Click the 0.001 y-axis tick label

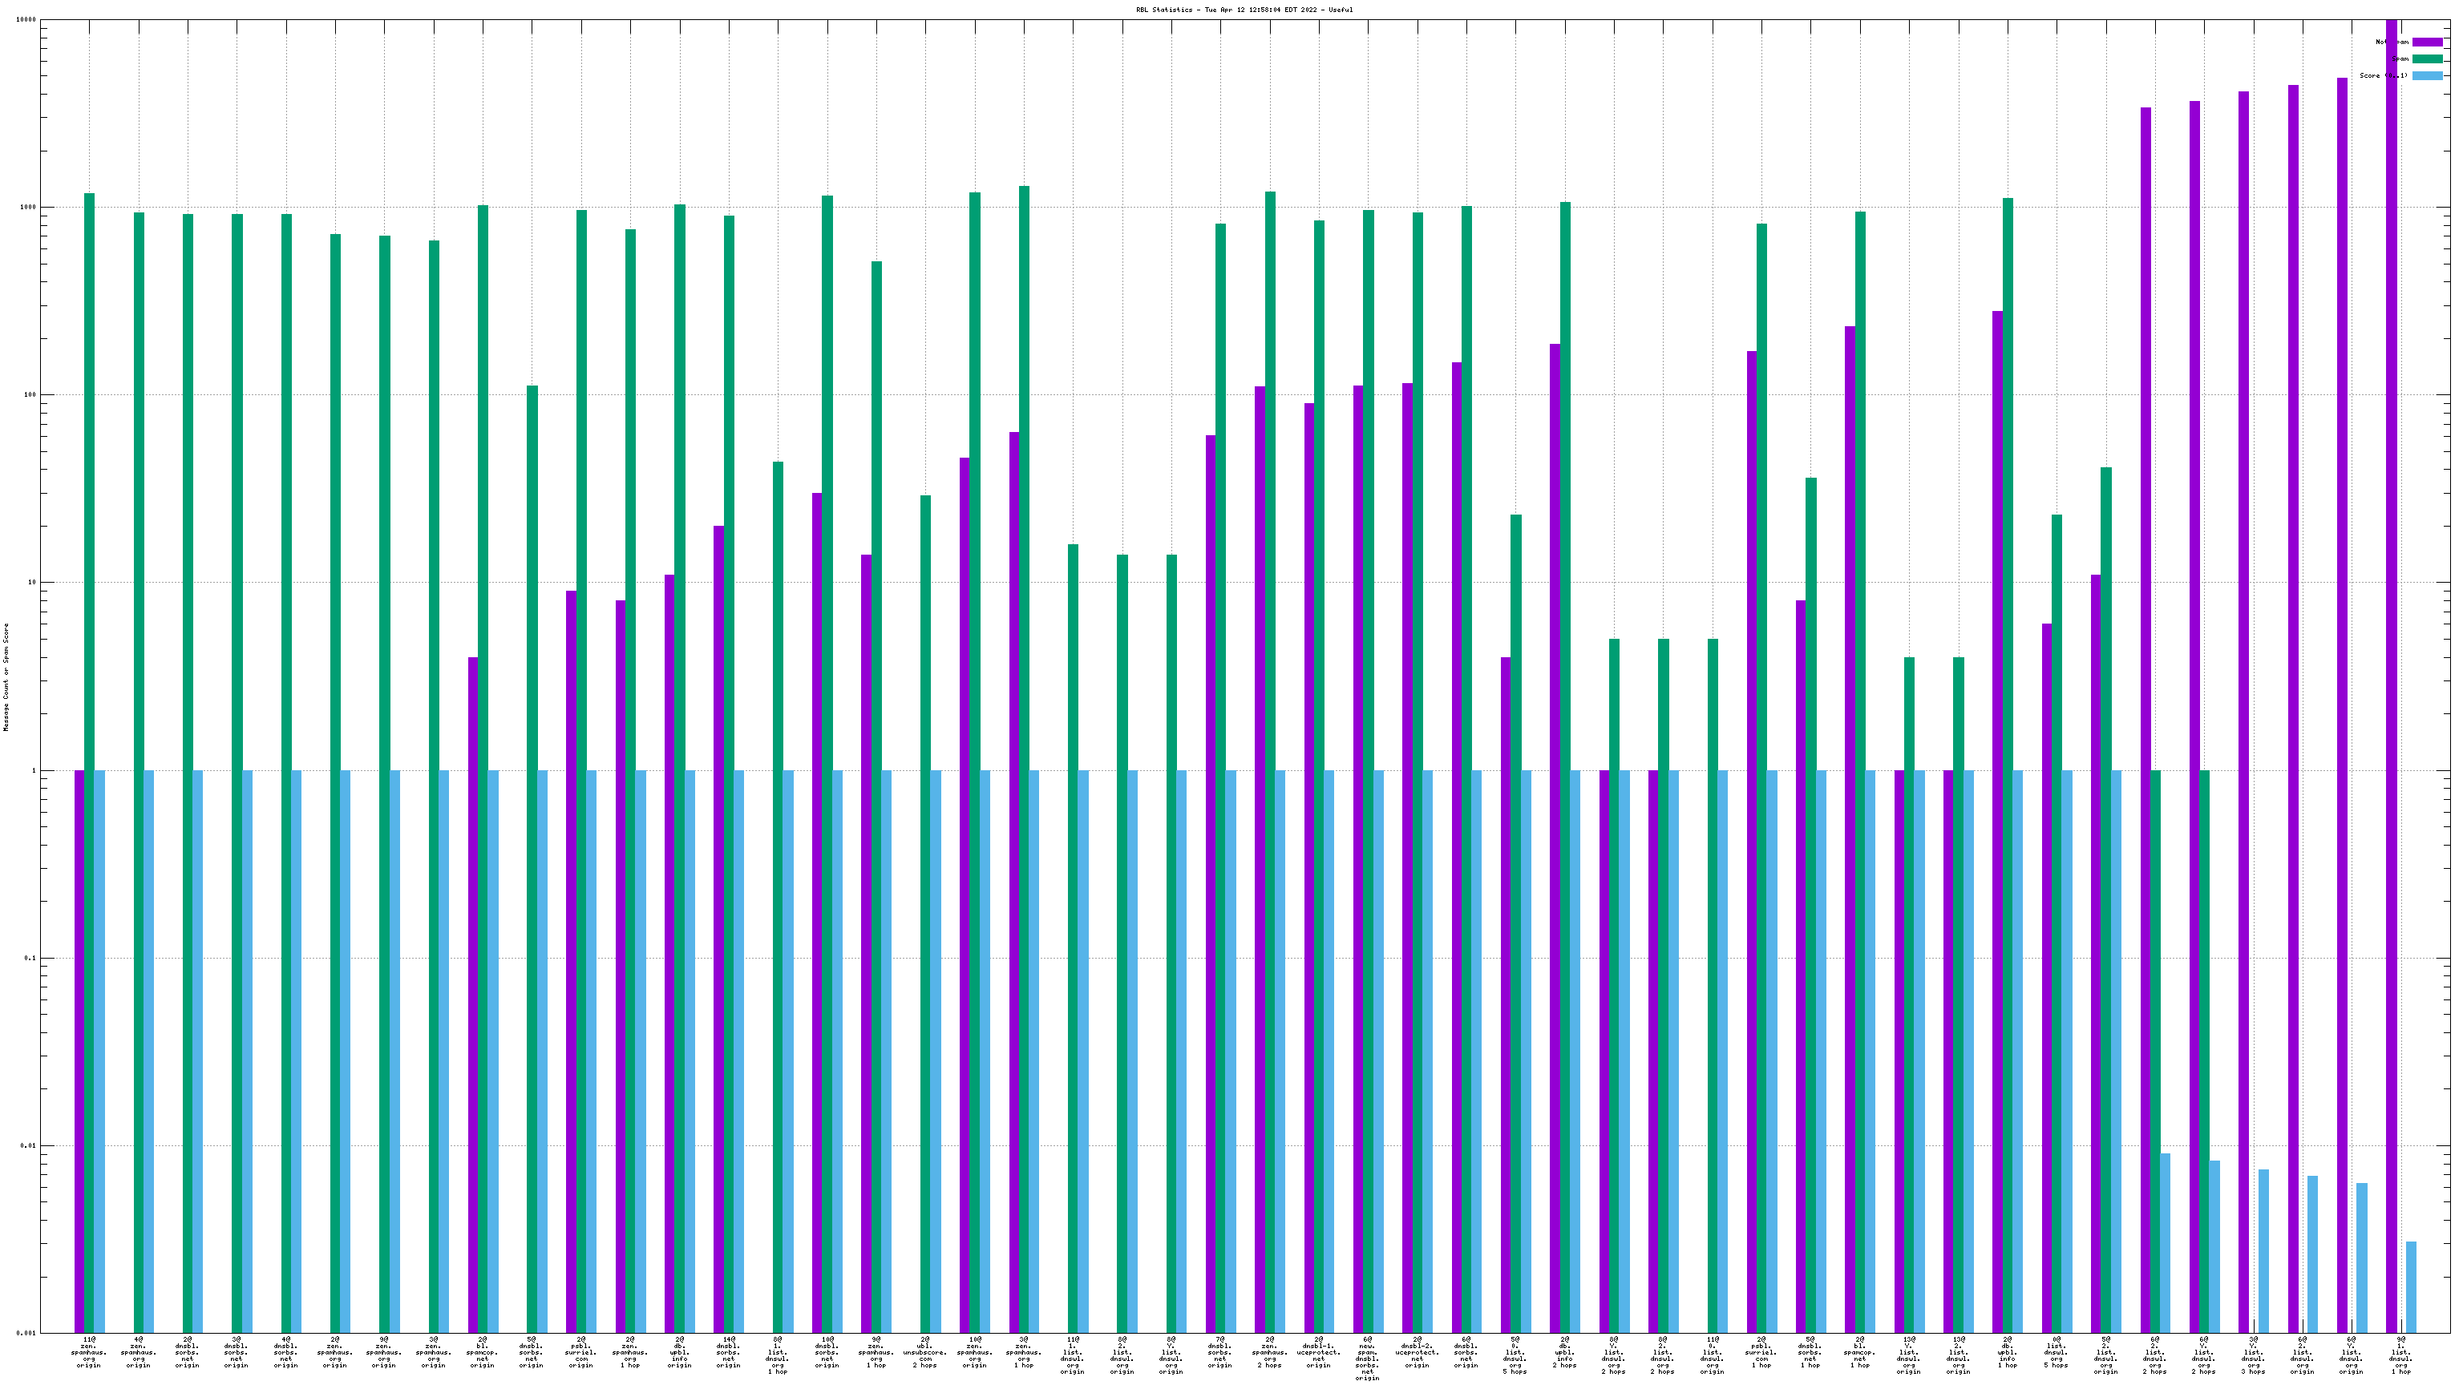click(x=26, y=1332)
